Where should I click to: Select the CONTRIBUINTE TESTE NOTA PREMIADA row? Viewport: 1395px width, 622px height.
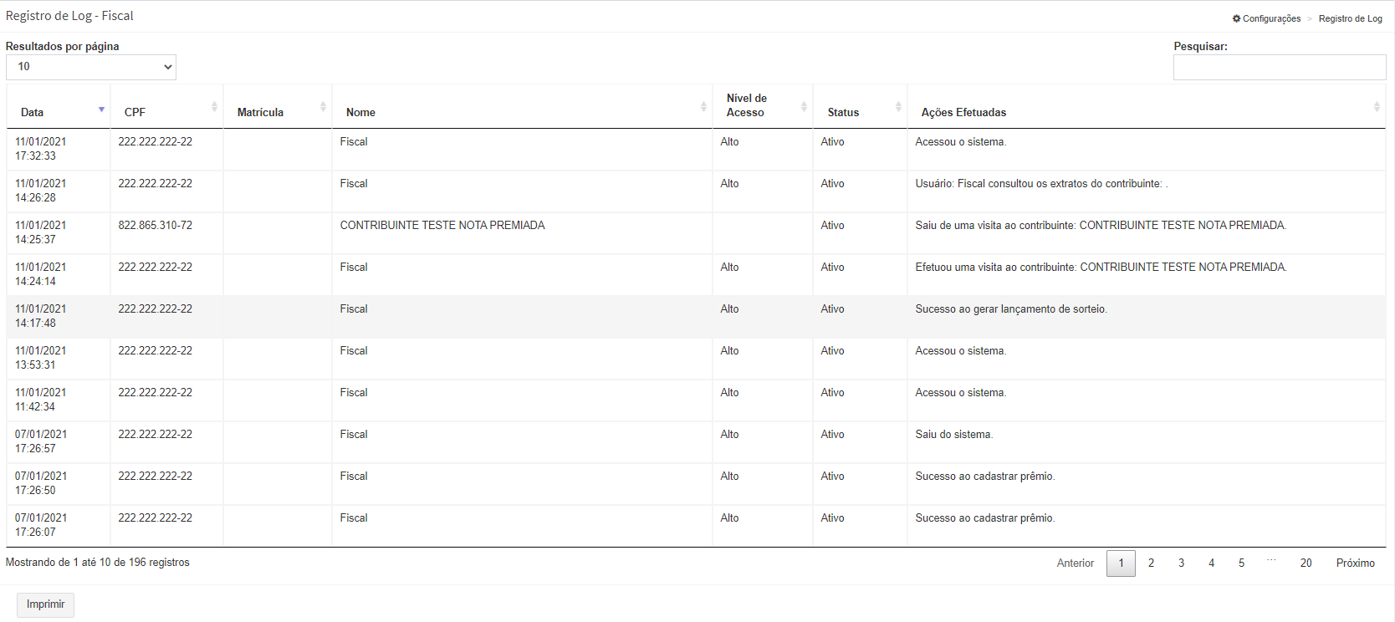[x=442, y=226]
